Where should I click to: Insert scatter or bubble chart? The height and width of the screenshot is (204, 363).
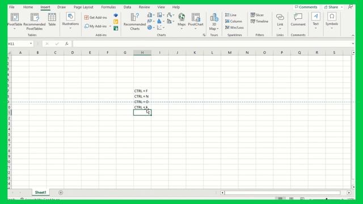(161, 28)
